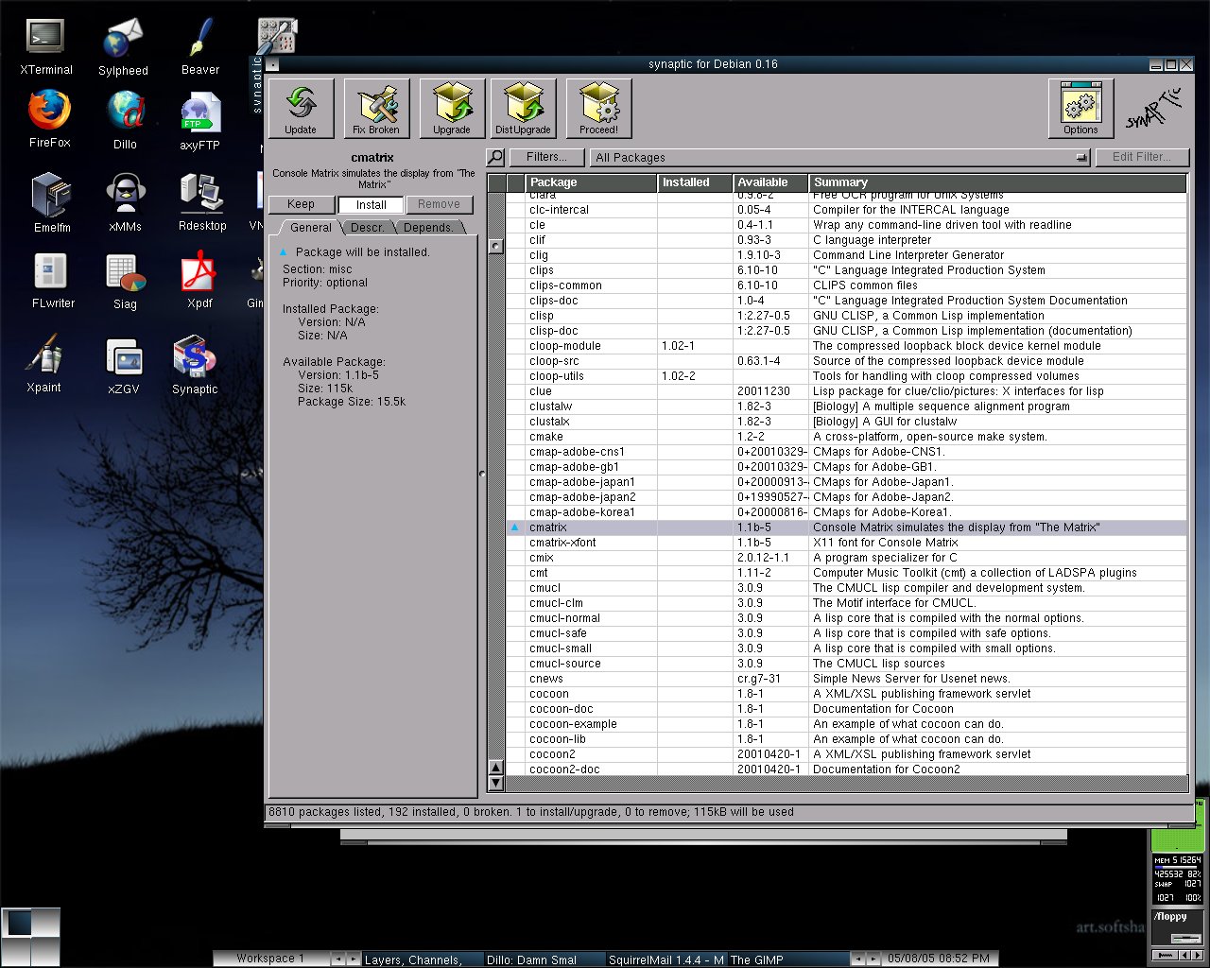
Task: Open the Sylpheed mail desktop icon
Action: (123, 47)
